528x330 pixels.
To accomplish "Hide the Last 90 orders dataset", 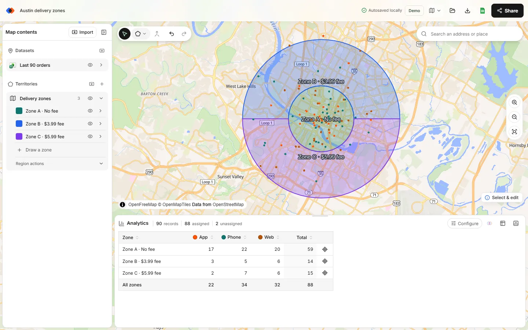I will (90, 65).
